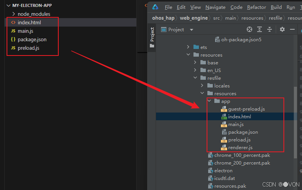Open package.json in the VS Code explorer
Image resolution: width=302 pixels, height=190 pixels.
click(32, 40)
